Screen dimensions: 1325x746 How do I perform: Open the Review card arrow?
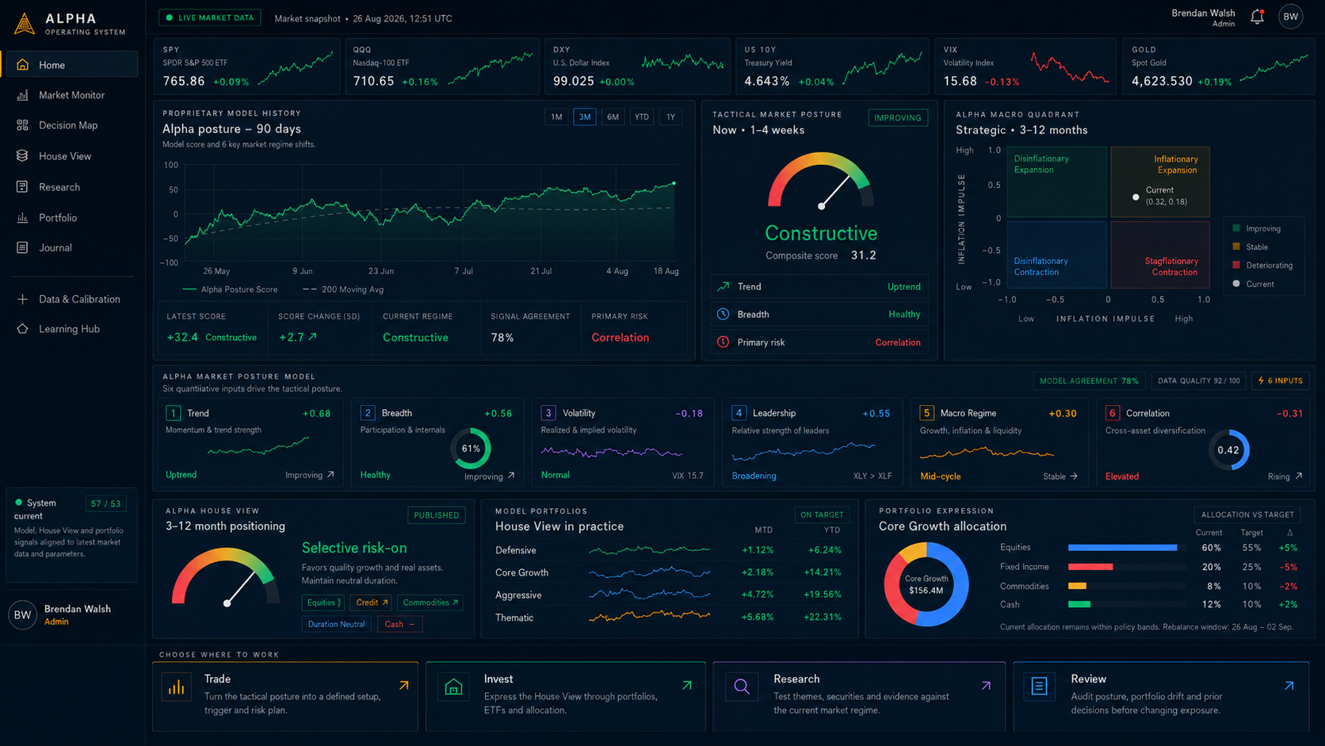(x=1289, y=685)
